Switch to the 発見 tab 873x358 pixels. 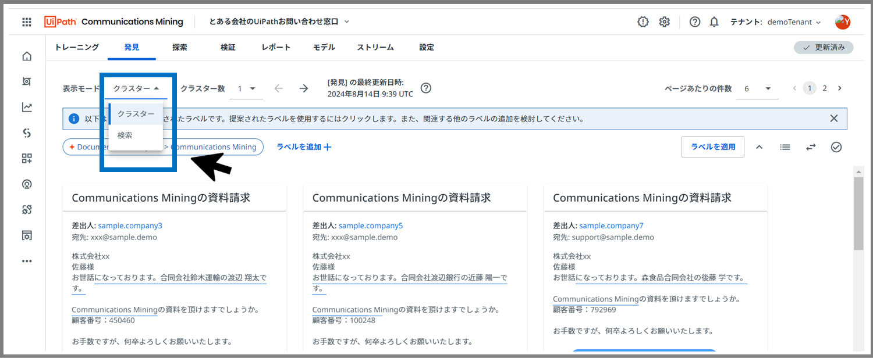tap(132, 48)
